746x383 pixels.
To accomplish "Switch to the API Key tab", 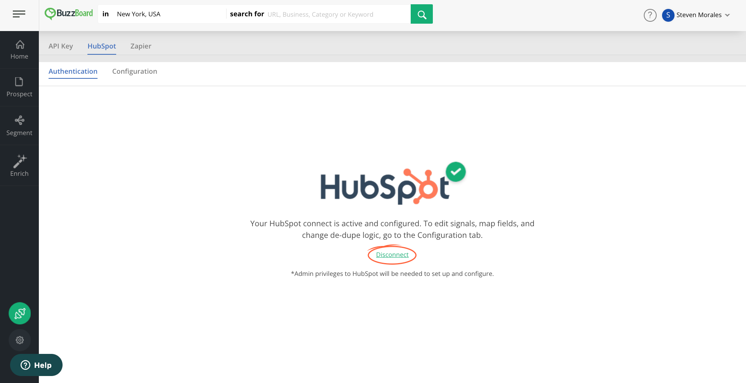I will pos(61,46).
